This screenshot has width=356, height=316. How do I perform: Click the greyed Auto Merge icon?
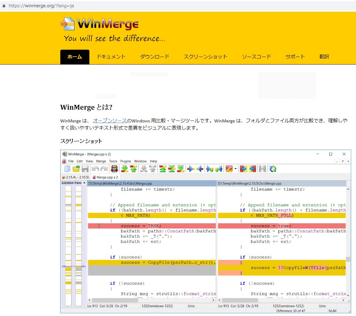click(x=262, y=169)
